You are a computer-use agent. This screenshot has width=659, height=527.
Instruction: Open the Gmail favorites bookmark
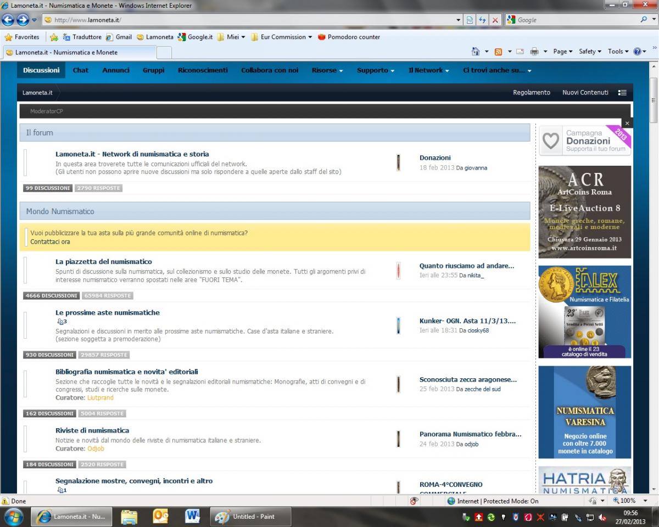tap(119, 37)
